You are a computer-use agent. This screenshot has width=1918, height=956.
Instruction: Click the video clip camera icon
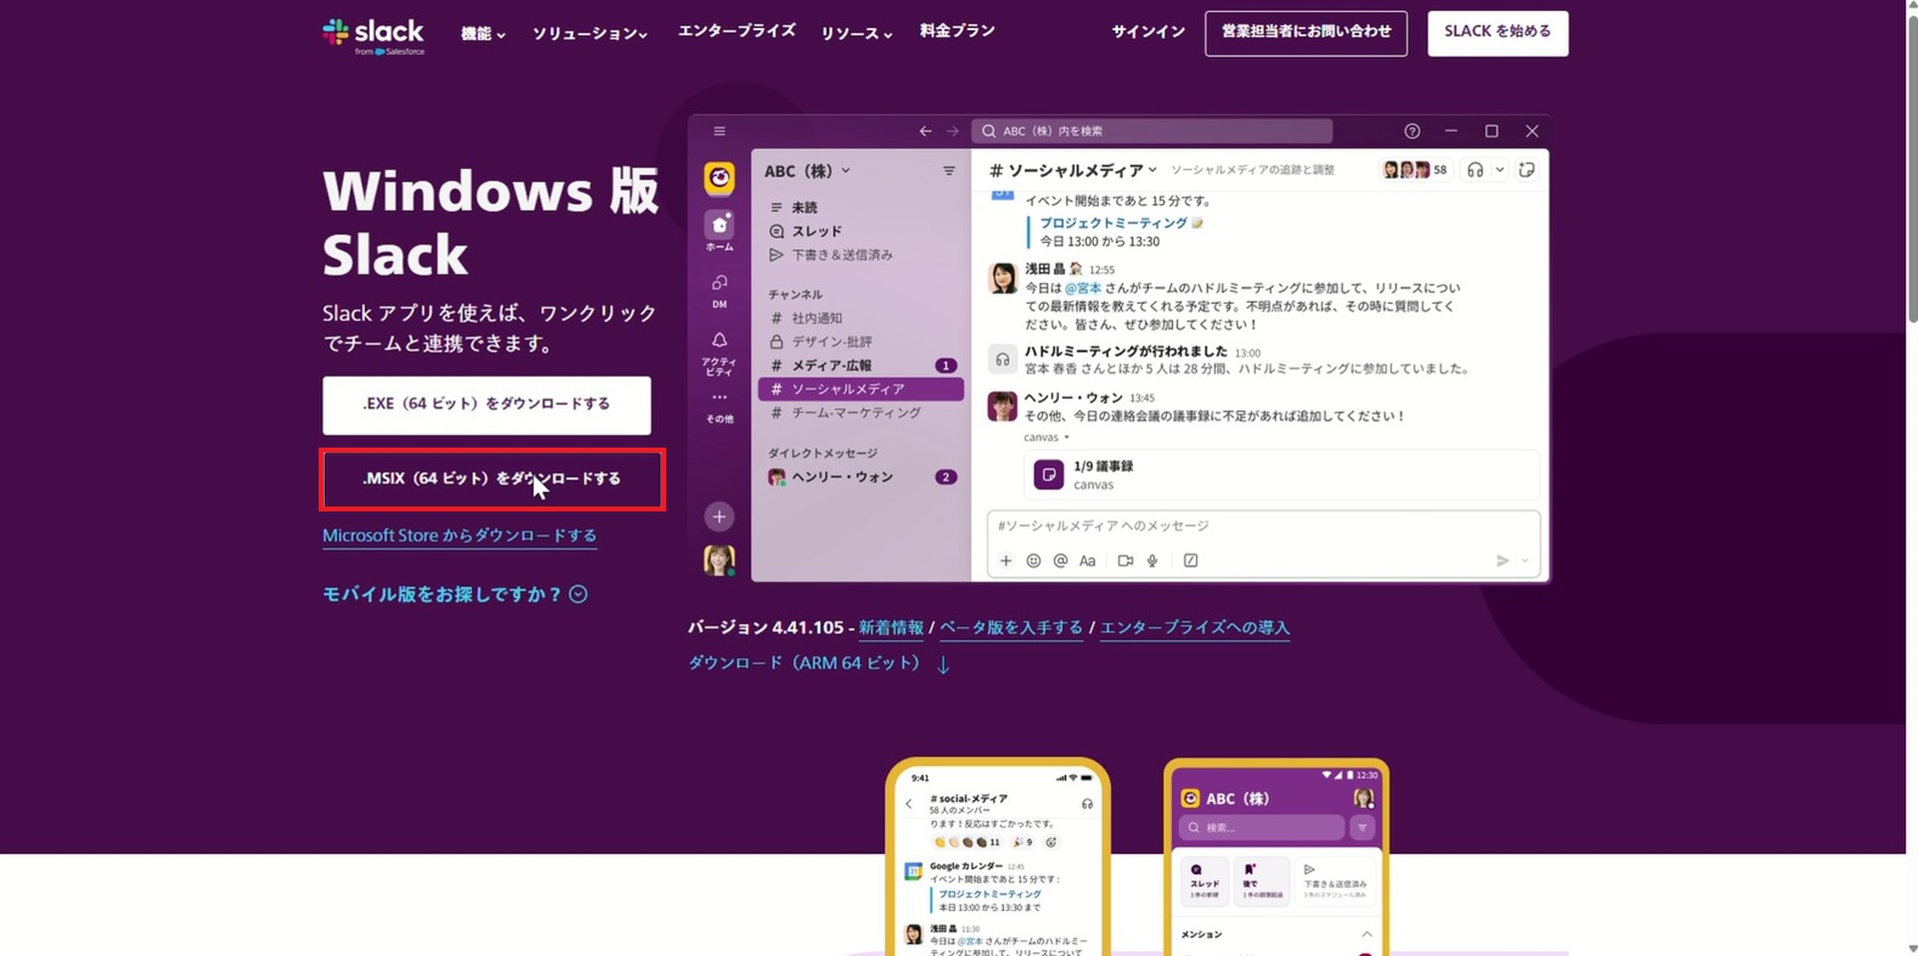(x=1126, y=560)
